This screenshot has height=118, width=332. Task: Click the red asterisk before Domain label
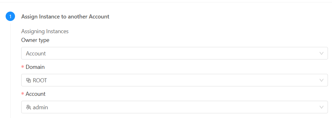[22, 67]
